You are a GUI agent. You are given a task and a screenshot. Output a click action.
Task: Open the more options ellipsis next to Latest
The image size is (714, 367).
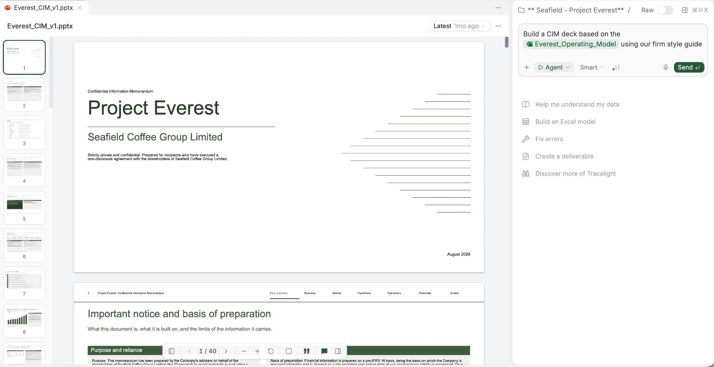[498, 26]
